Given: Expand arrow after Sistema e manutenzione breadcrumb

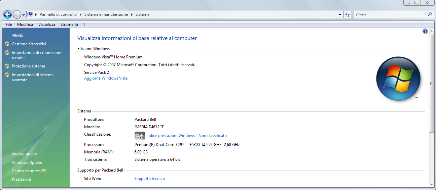Looking at the screenshot, I should point(132,14).
